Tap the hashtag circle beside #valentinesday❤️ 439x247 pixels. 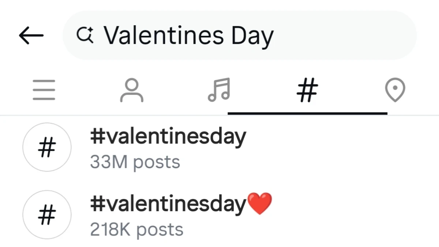pos(47,215)
